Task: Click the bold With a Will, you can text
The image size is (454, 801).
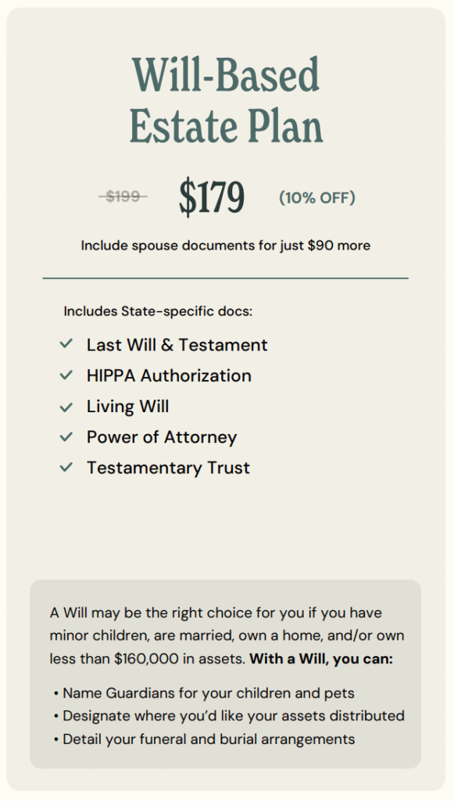Action: click(x=321, y=659)
